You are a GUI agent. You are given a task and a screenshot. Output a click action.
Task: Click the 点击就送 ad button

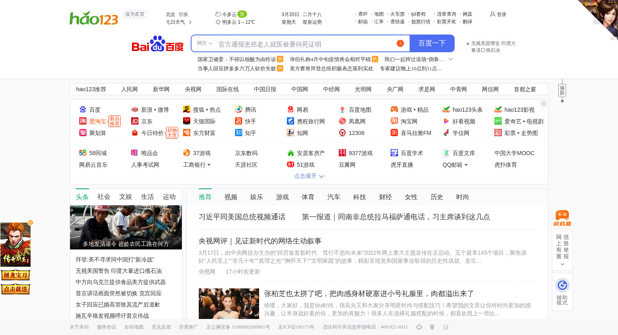click(x=15, y=289)
